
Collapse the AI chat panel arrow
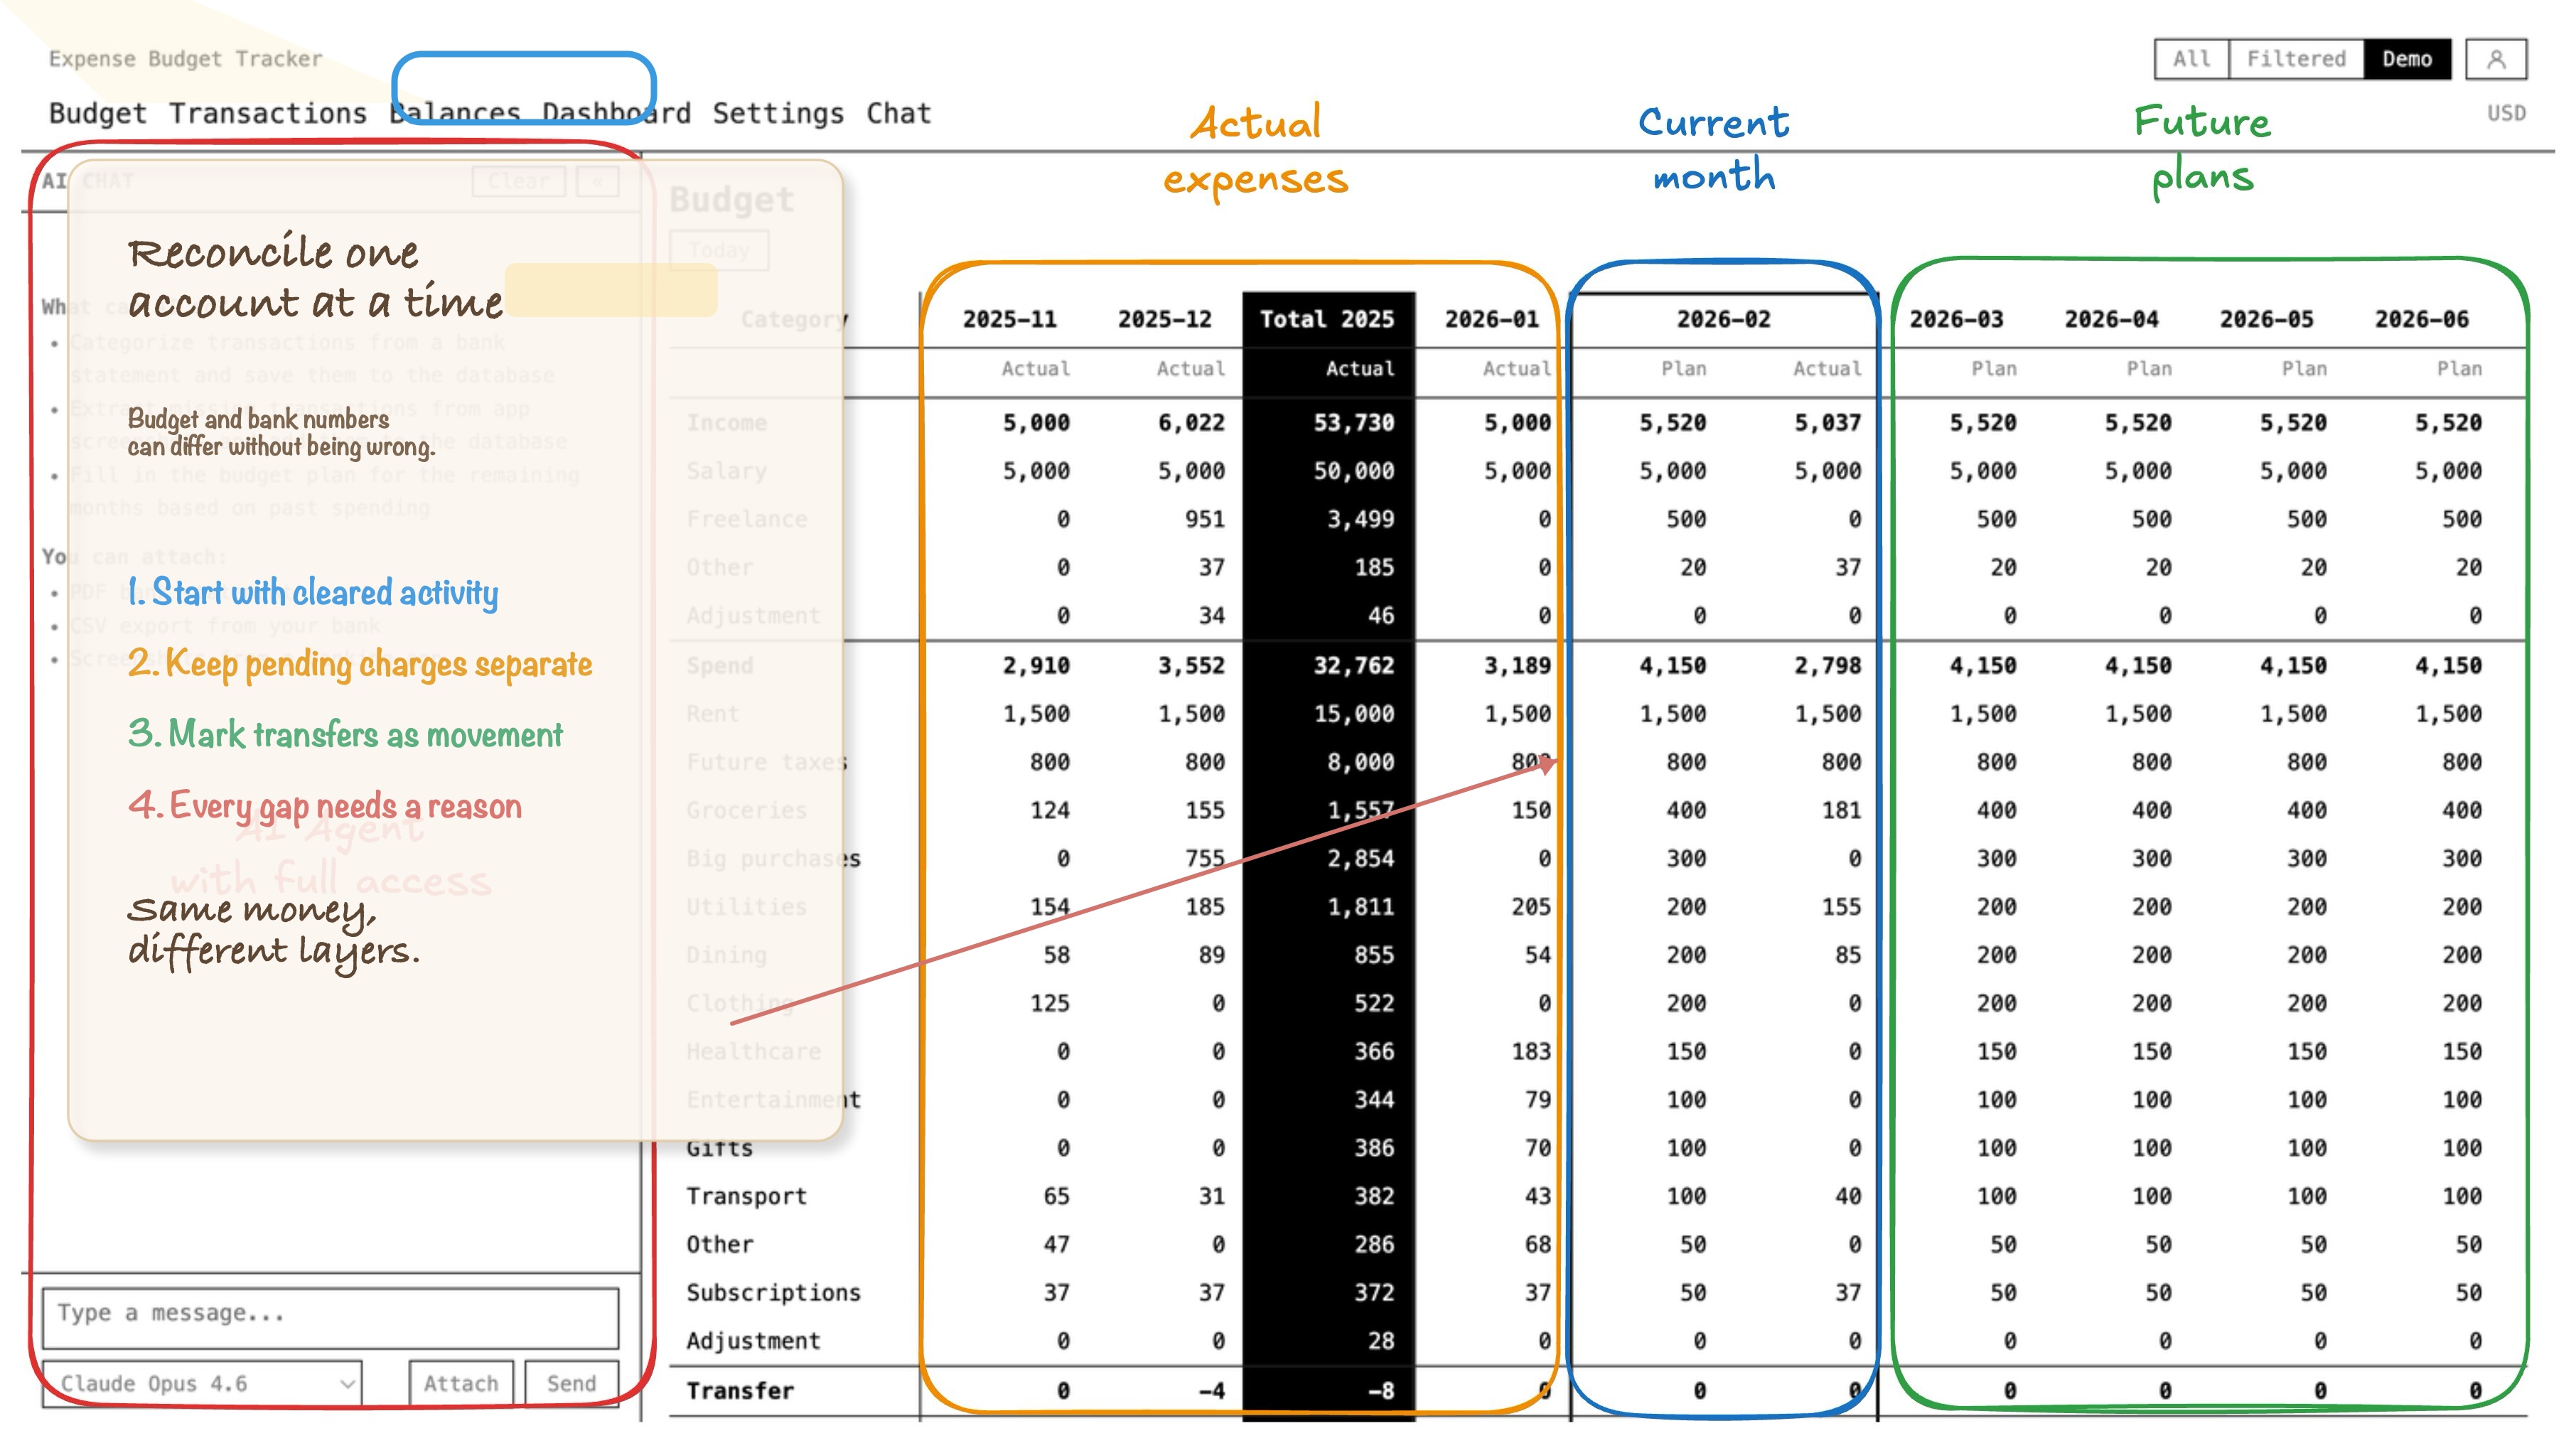click(x=597, y=181)
